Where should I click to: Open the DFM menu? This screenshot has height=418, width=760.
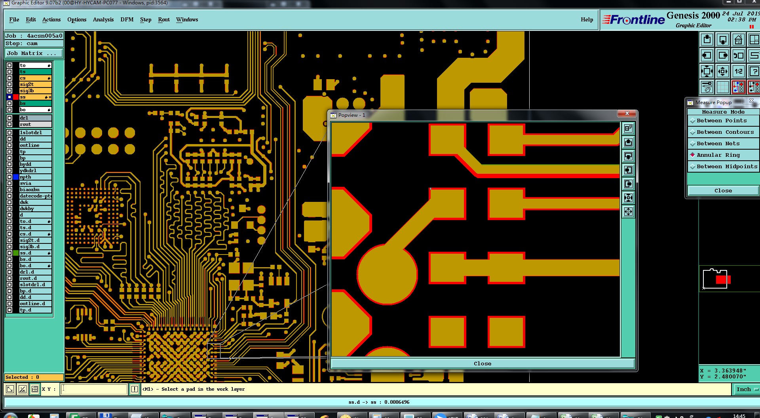[x=127, y=19]
